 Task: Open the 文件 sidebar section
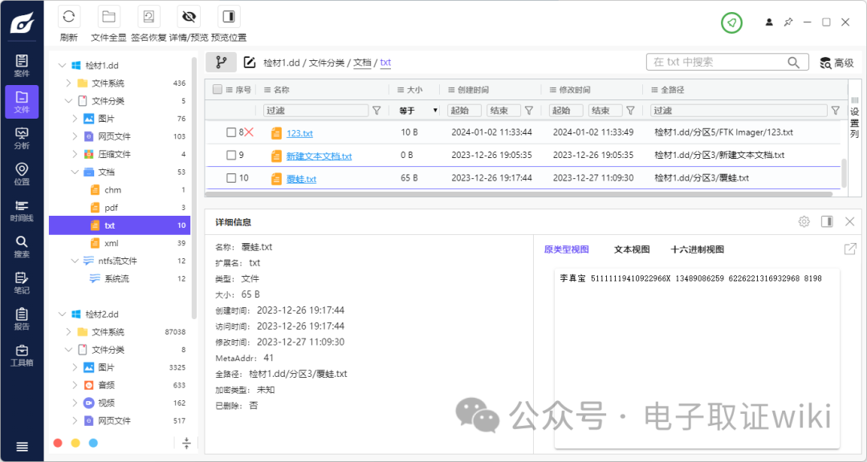pyautogui.click(x=22, y=102)
